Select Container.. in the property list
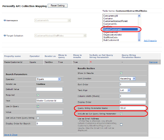 pyautogui.click(x=109, y=19)
